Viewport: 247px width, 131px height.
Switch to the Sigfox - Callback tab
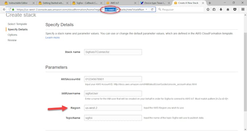87,3
